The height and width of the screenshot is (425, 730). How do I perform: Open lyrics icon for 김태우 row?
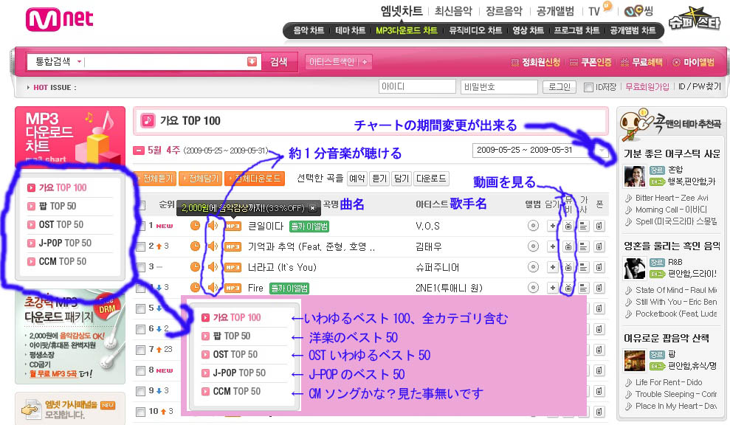coord(583,246)
